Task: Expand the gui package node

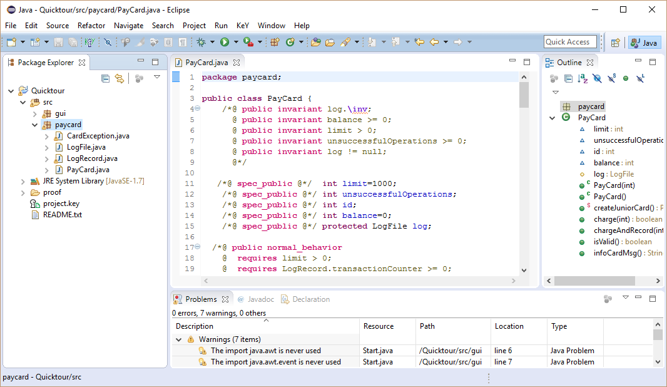Action: click(35, 114)
